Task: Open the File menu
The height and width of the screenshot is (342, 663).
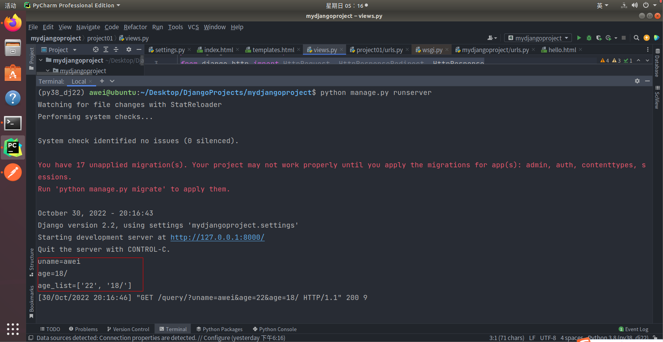Action: point(33,27)
